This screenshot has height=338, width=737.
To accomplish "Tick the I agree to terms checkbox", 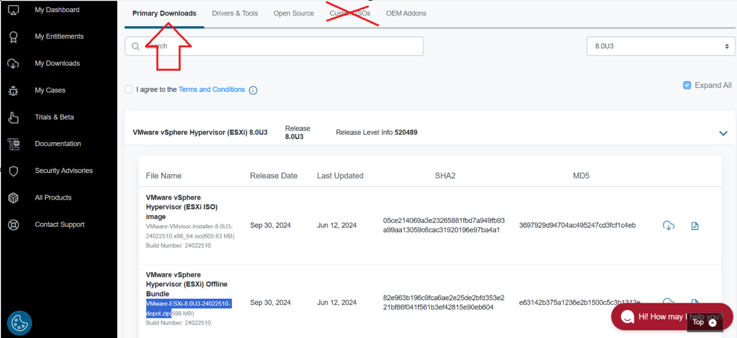I will 128,89.
